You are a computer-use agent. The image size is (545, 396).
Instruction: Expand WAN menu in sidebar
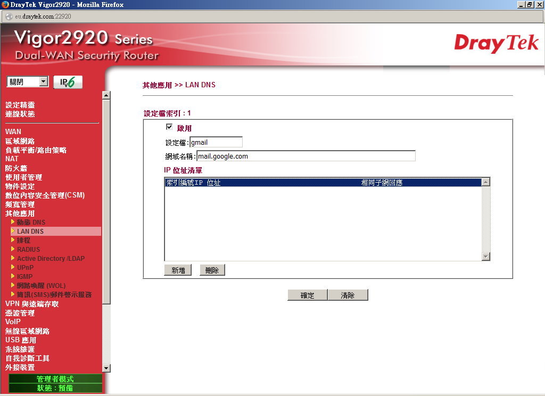click(13, 131)
